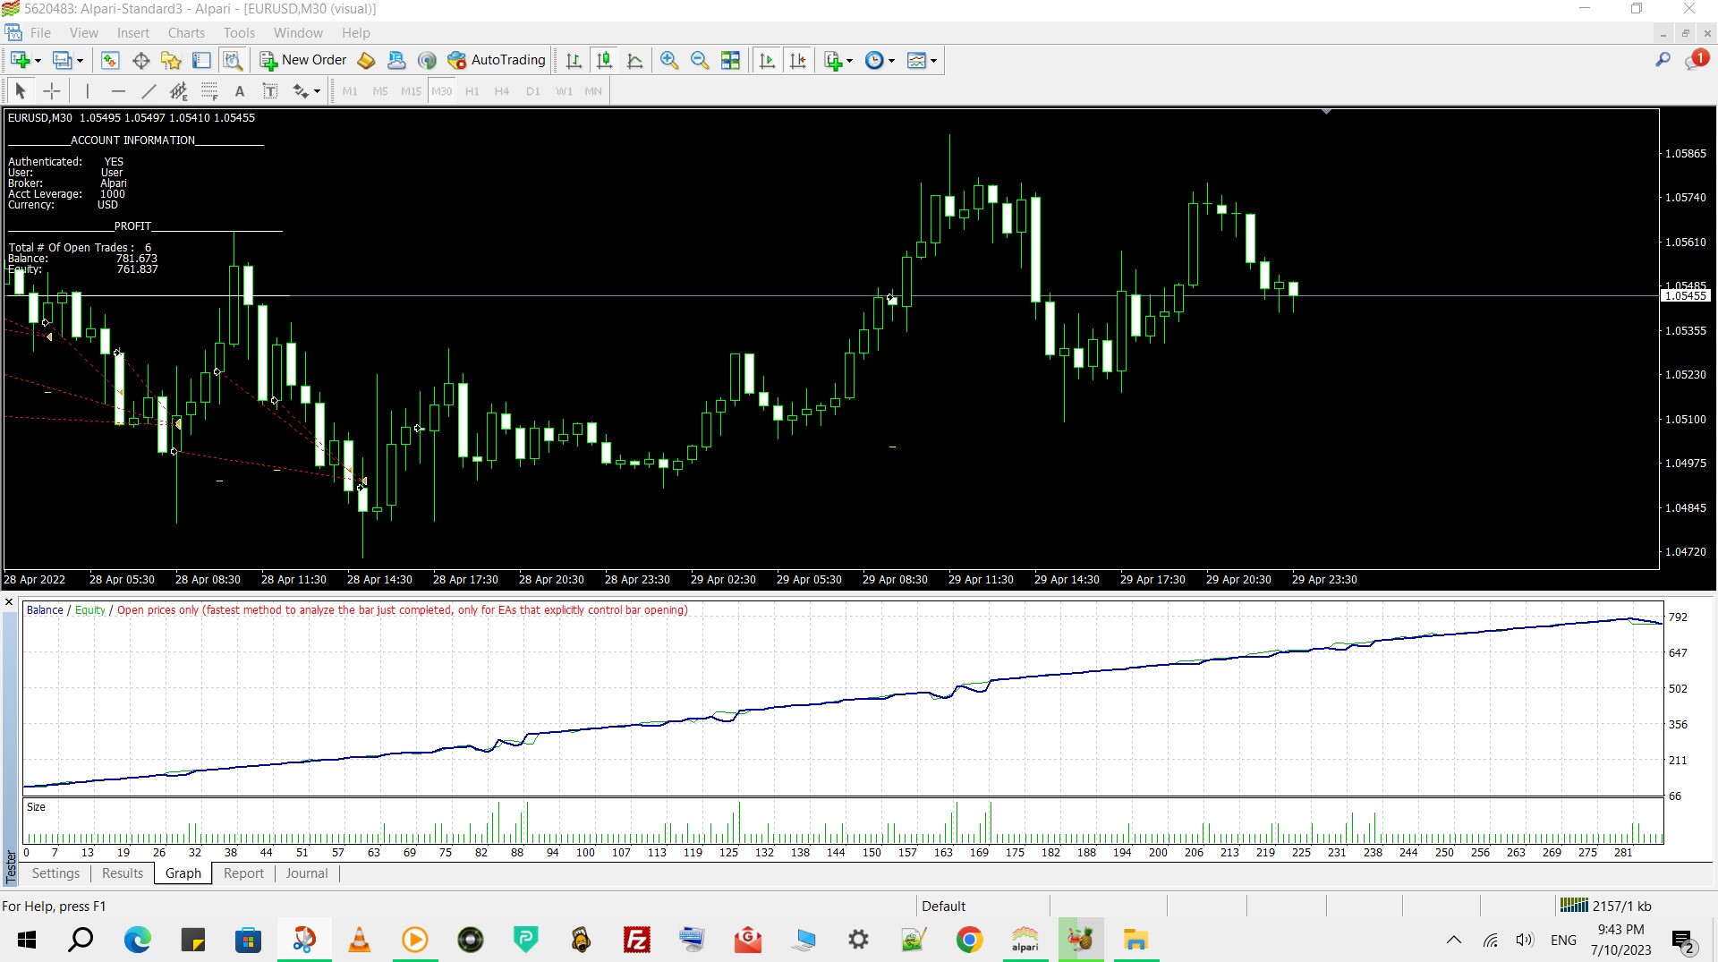The width and height of the screenshot is (1718, 962).
Task: Draw a horizontal line
Action: click(117, 90)
